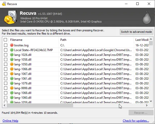
Task: Click green status dot for lang-1026.dll
Action: (x=12, y=55)
